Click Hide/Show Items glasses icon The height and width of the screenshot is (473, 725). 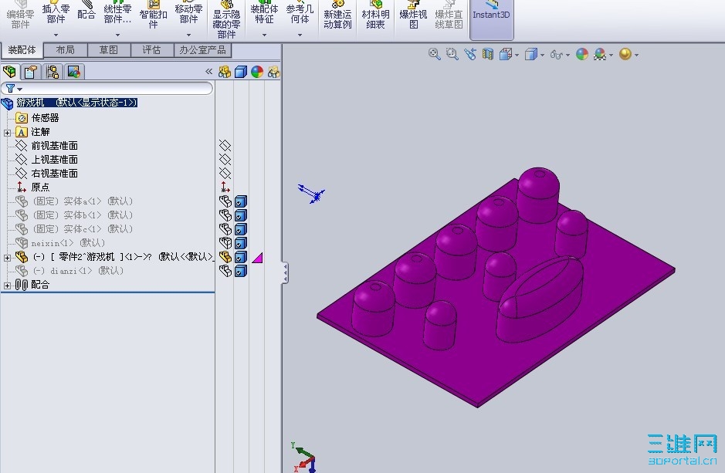[x=556, y=55]
